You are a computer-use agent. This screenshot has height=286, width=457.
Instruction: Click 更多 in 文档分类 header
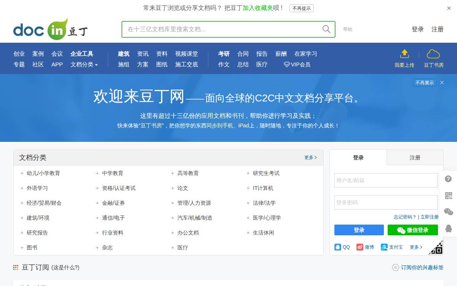click(310, 157)
